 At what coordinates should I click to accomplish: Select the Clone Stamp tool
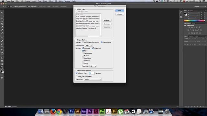[x=2, y=35]
